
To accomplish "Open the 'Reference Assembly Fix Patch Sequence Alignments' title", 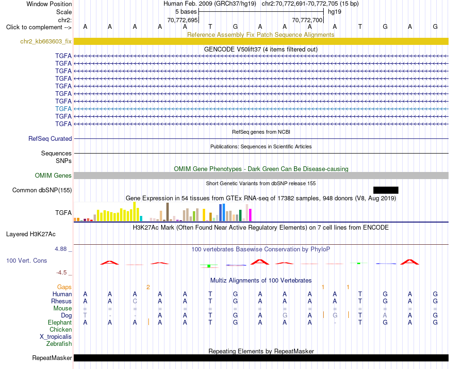I will [261, 34].
